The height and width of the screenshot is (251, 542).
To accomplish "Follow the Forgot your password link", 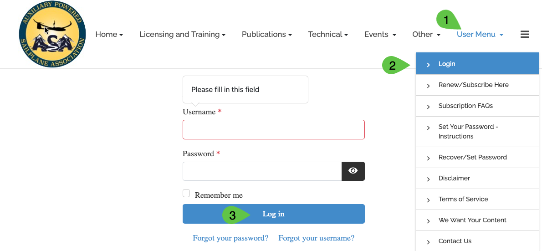I will pyautogui.click(x=230, y=238).
